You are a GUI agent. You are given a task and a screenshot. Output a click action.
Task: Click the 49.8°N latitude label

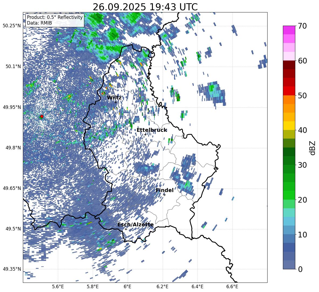(13, 147)
